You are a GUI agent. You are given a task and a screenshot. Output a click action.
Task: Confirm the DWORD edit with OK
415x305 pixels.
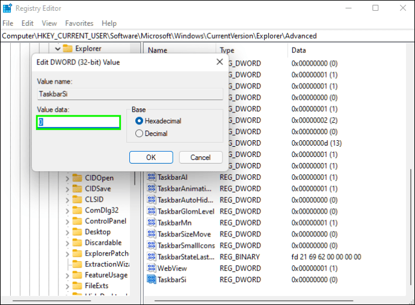(151, 158)
